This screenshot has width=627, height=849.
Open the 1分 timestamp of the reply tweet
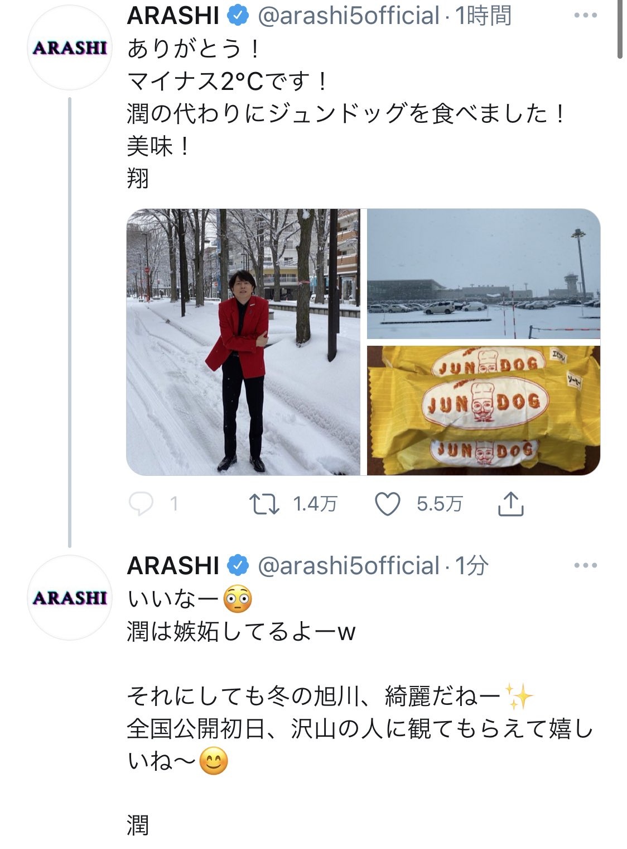(x=472, y=566)
